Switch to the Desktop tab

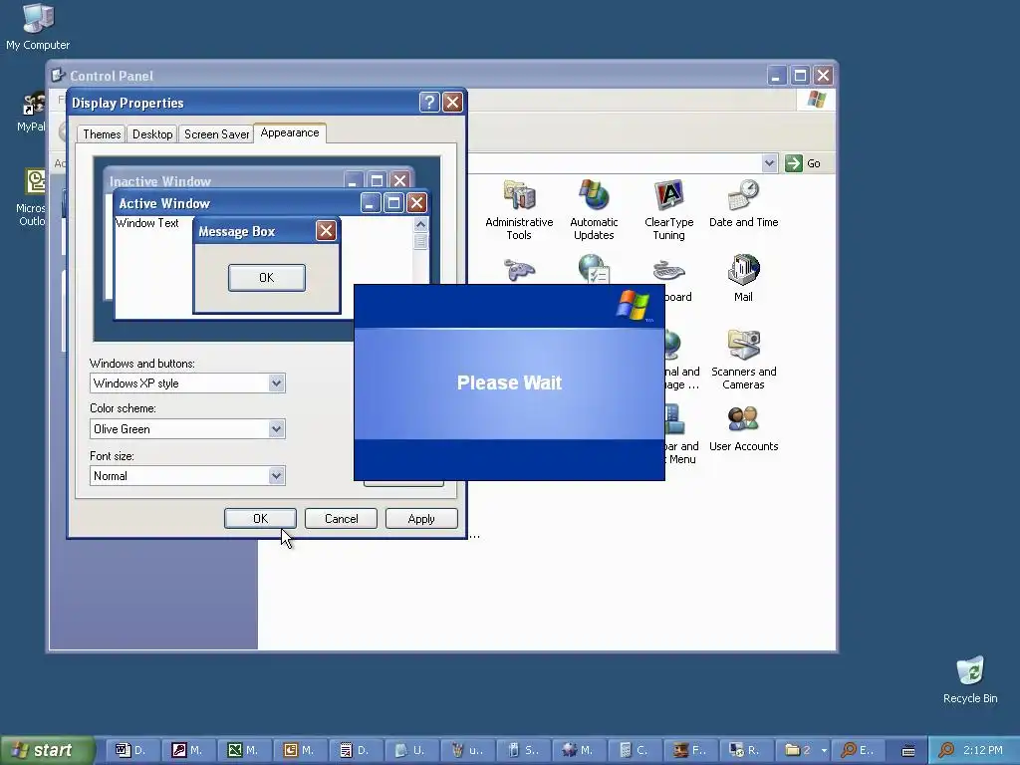click(x=152, y=134)
